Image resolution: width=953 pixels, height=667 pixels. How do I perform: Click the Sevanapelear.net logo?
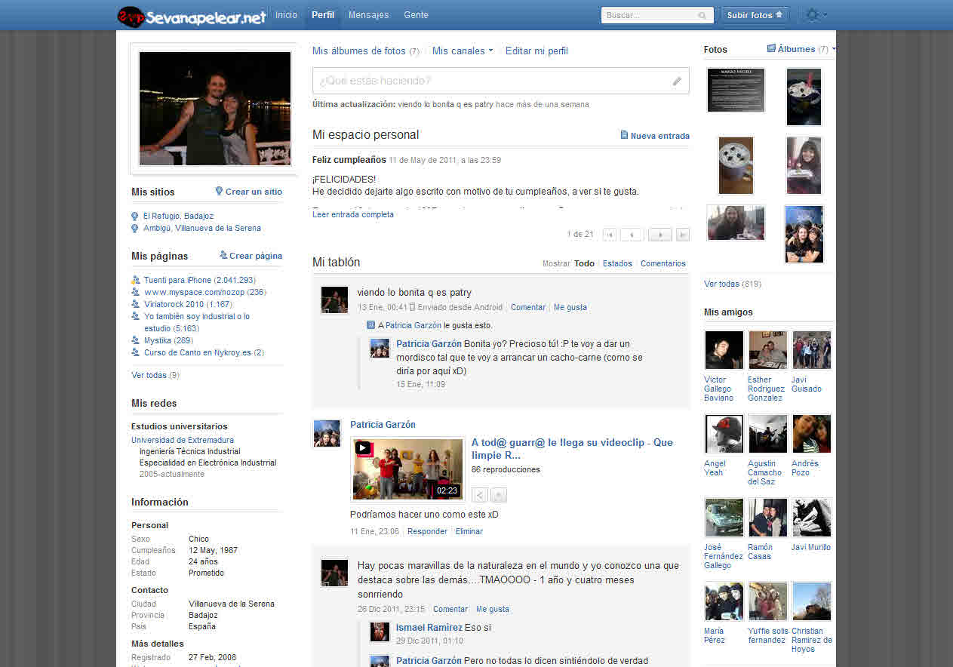point(192,16)
